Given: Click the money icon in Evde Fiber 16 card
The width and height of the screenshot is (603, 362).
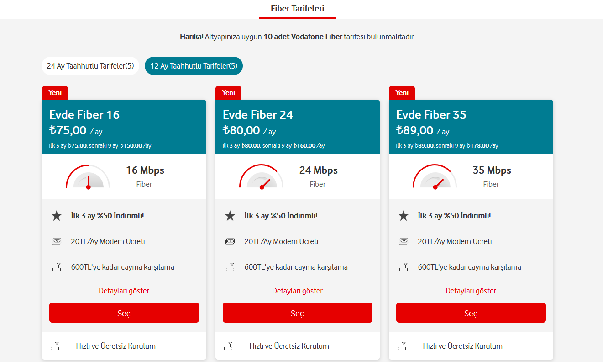Looking at the screenshot, I should pos(57,241).
